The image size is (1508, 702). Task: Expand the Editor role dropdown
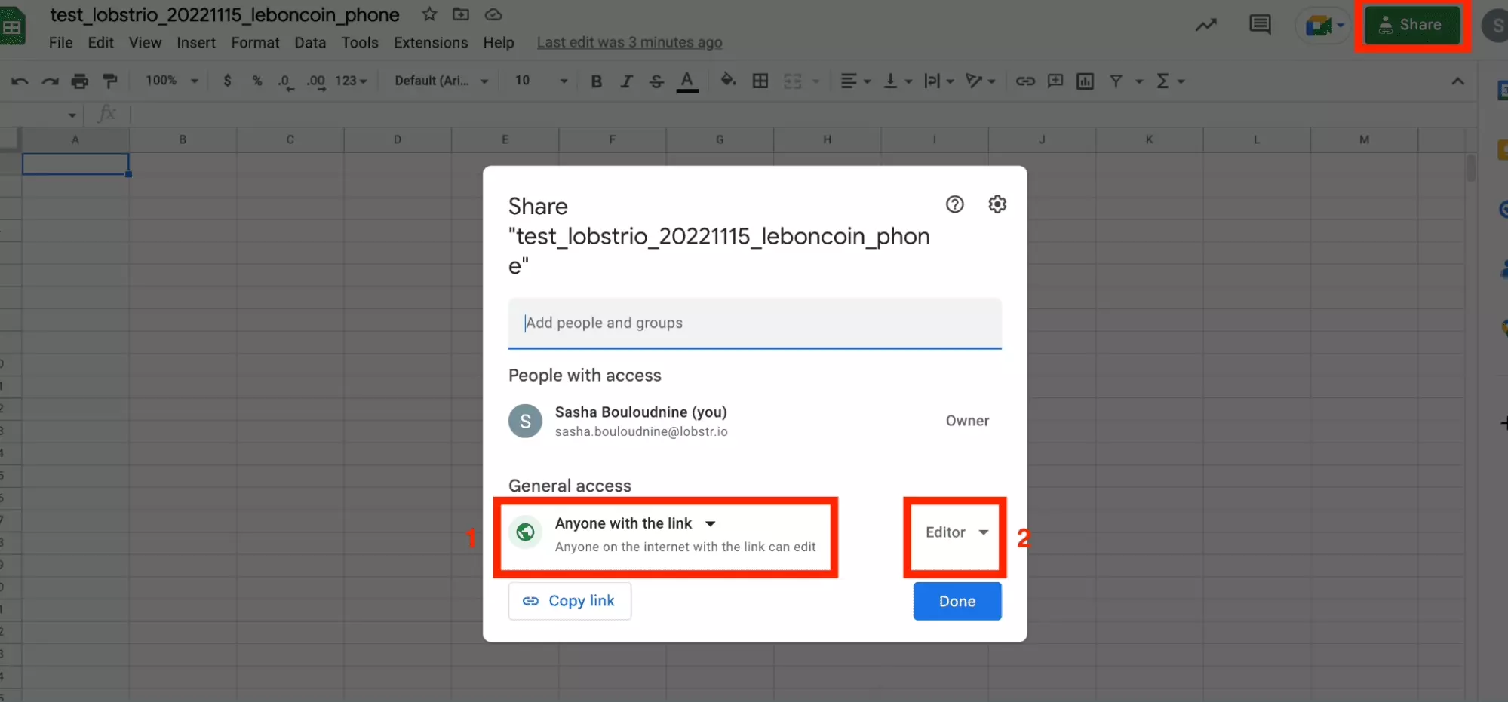click(x=956, y=532)
